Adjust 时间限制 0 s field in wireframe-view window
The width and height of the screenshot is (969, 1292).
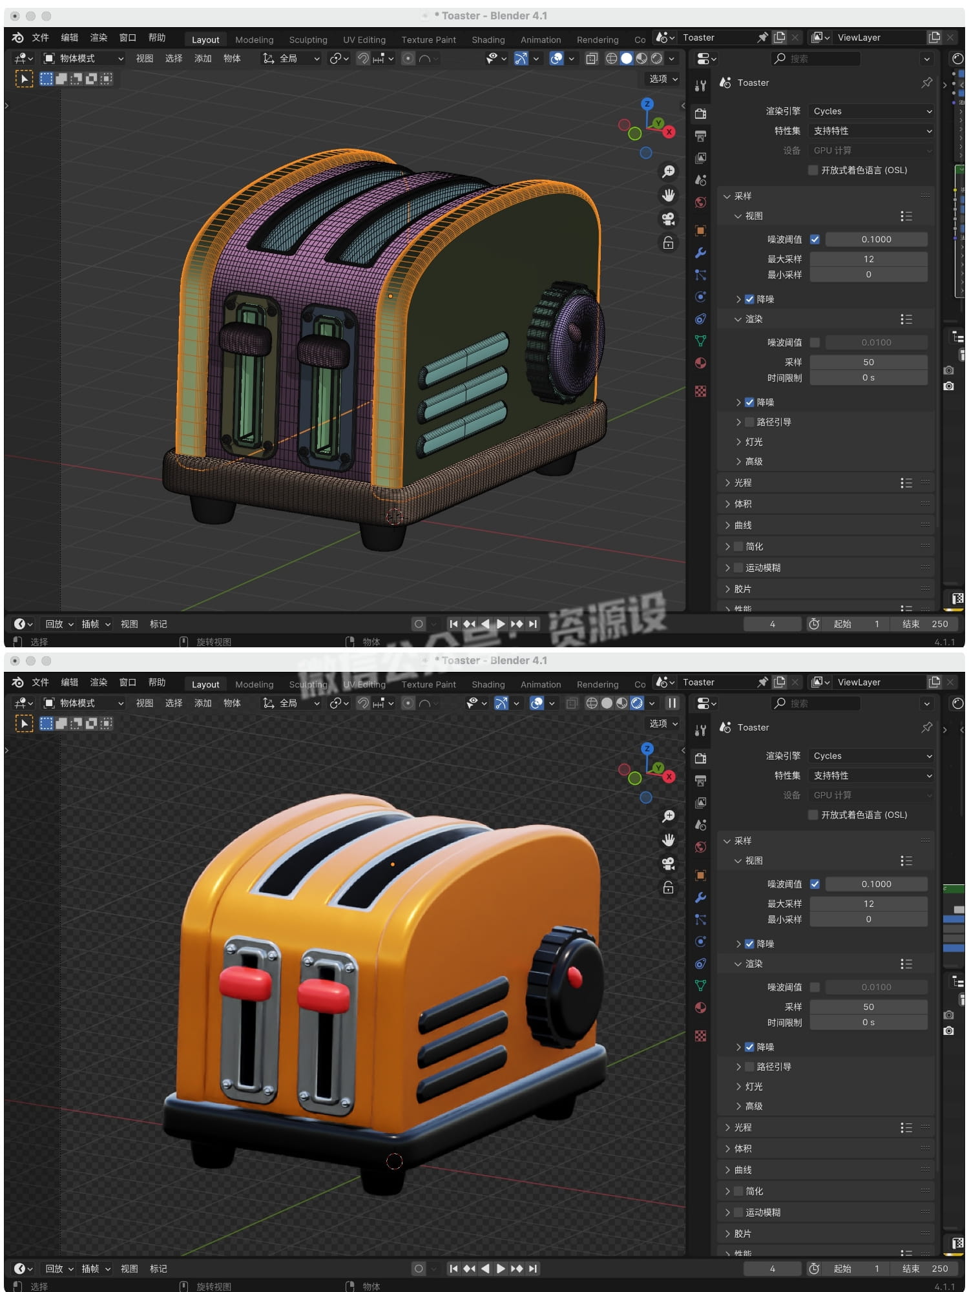[868, 378]
